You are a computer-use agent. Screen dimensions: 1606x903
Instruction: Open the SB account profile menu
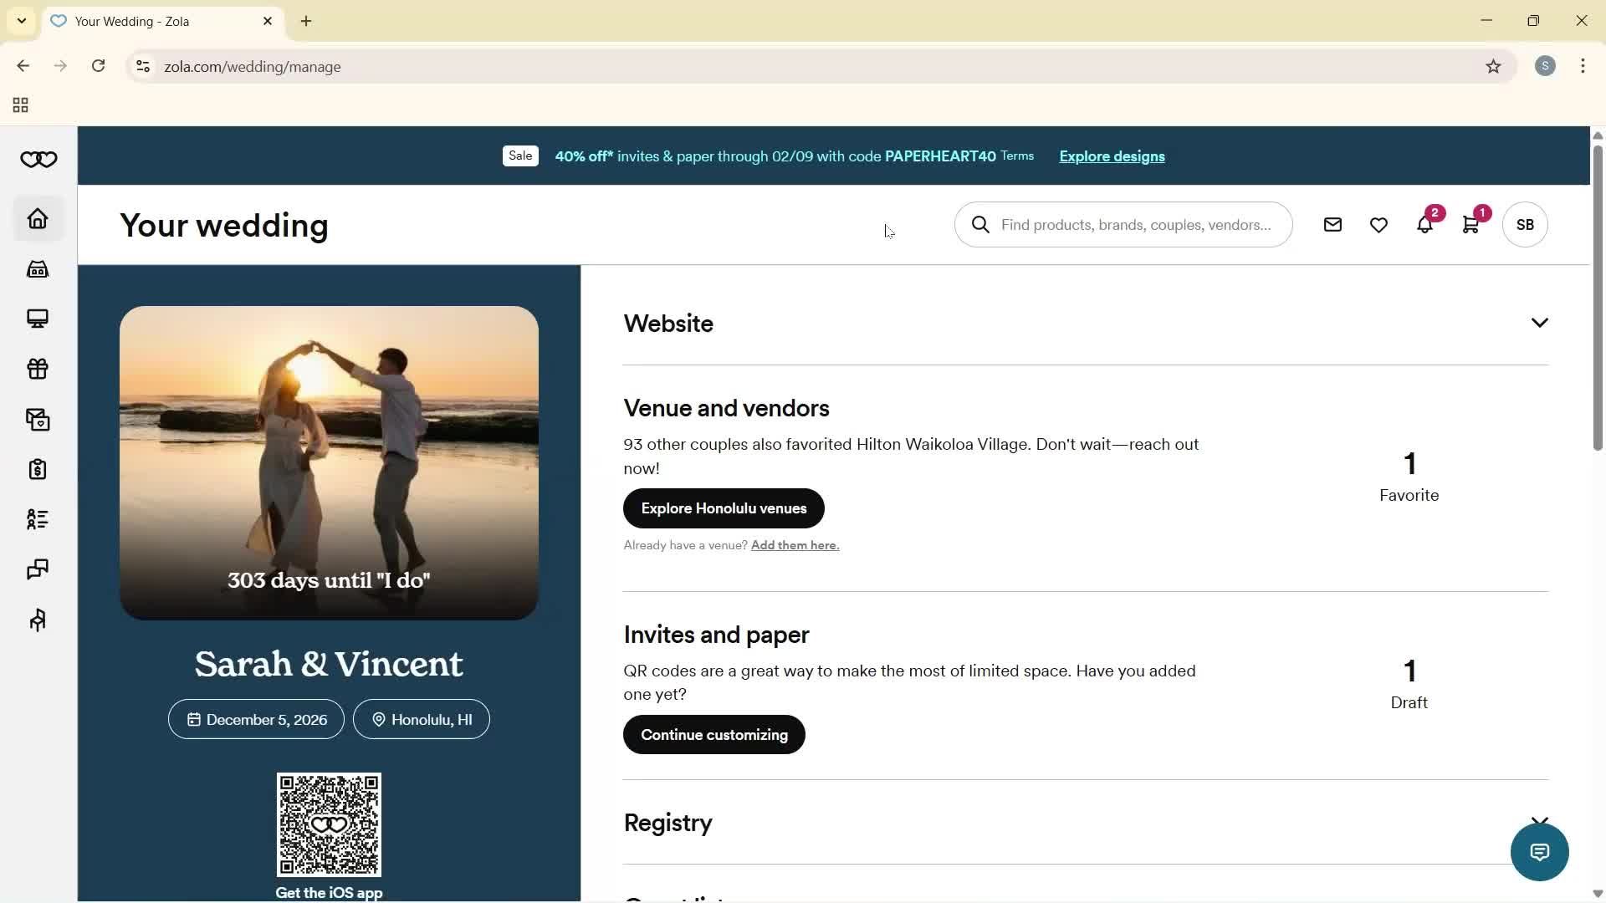[1524, 224]
